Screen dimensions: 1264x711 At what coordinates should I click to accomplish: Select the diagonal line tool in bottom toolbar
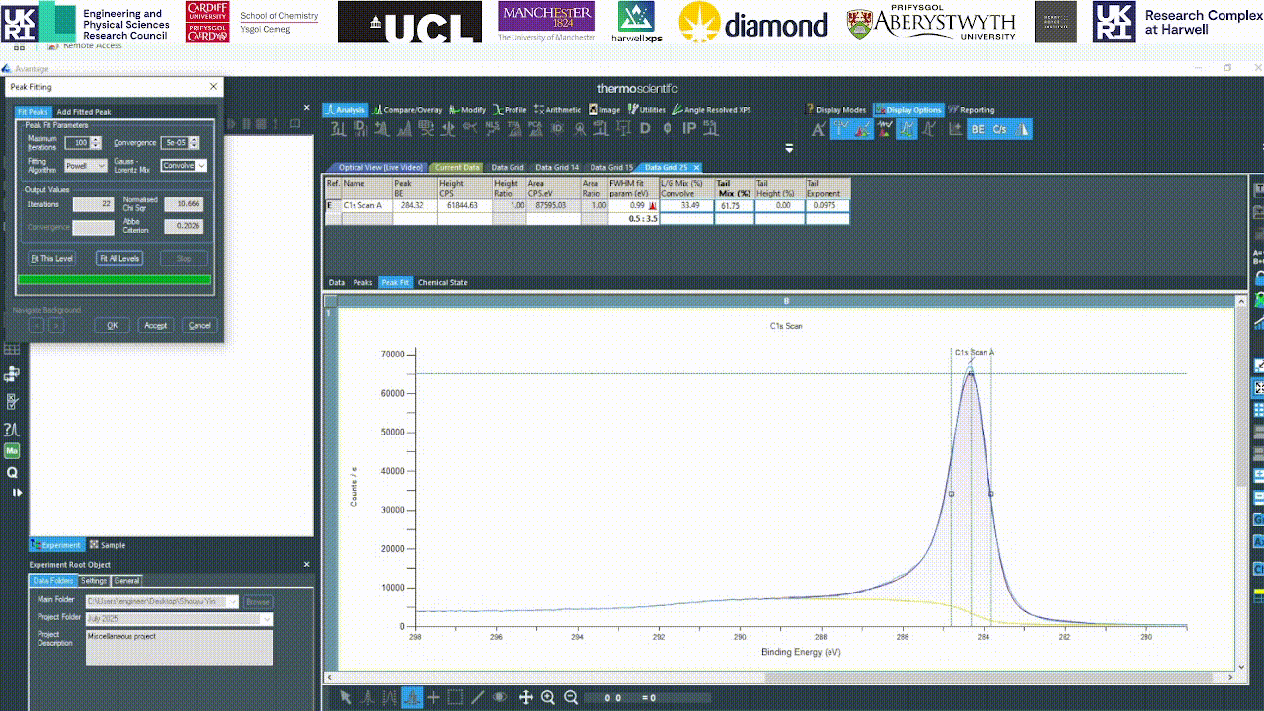[477, 697]
